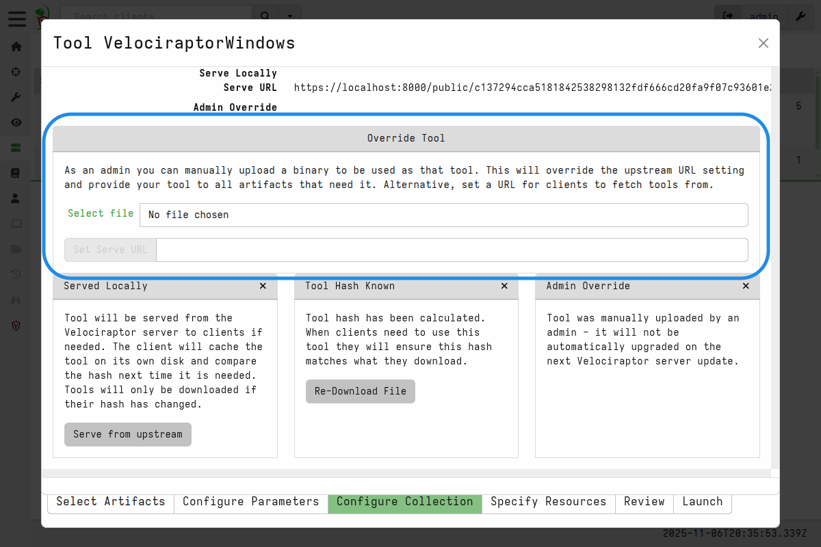
Task: Open the Home dashboard from the sidebar
Action: pos(16,46)
